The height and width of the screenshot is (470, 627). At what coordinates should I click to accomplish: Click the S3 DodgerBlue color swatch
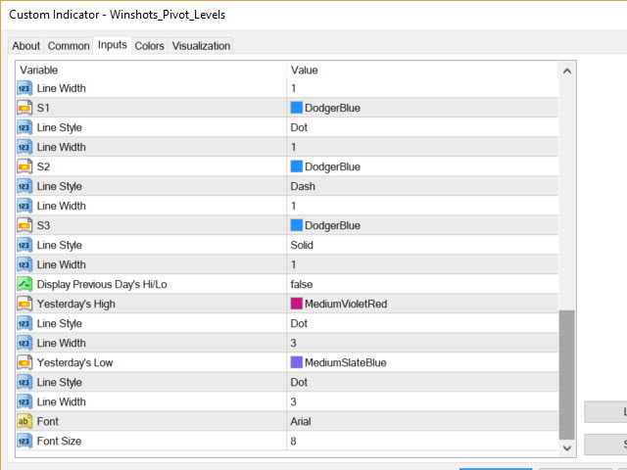tap(296, 225)
